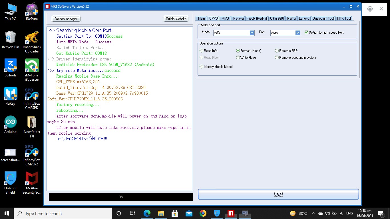This screenshot has width=390, height=219.
Task: Switch to the VIVO tab
Action: [x=225, y=19]
